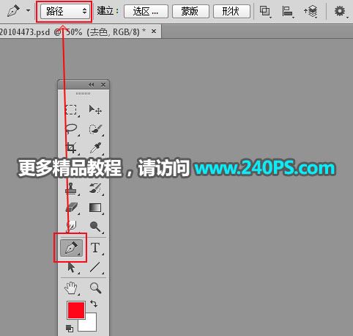Viewport: 353px width, 336px height.
Task: Select the Hand tool
Action: [71, 288]
